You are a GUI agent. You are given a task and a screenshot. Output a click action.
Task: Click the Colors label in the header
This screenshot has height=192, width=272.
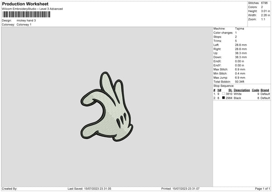[253, 7]
